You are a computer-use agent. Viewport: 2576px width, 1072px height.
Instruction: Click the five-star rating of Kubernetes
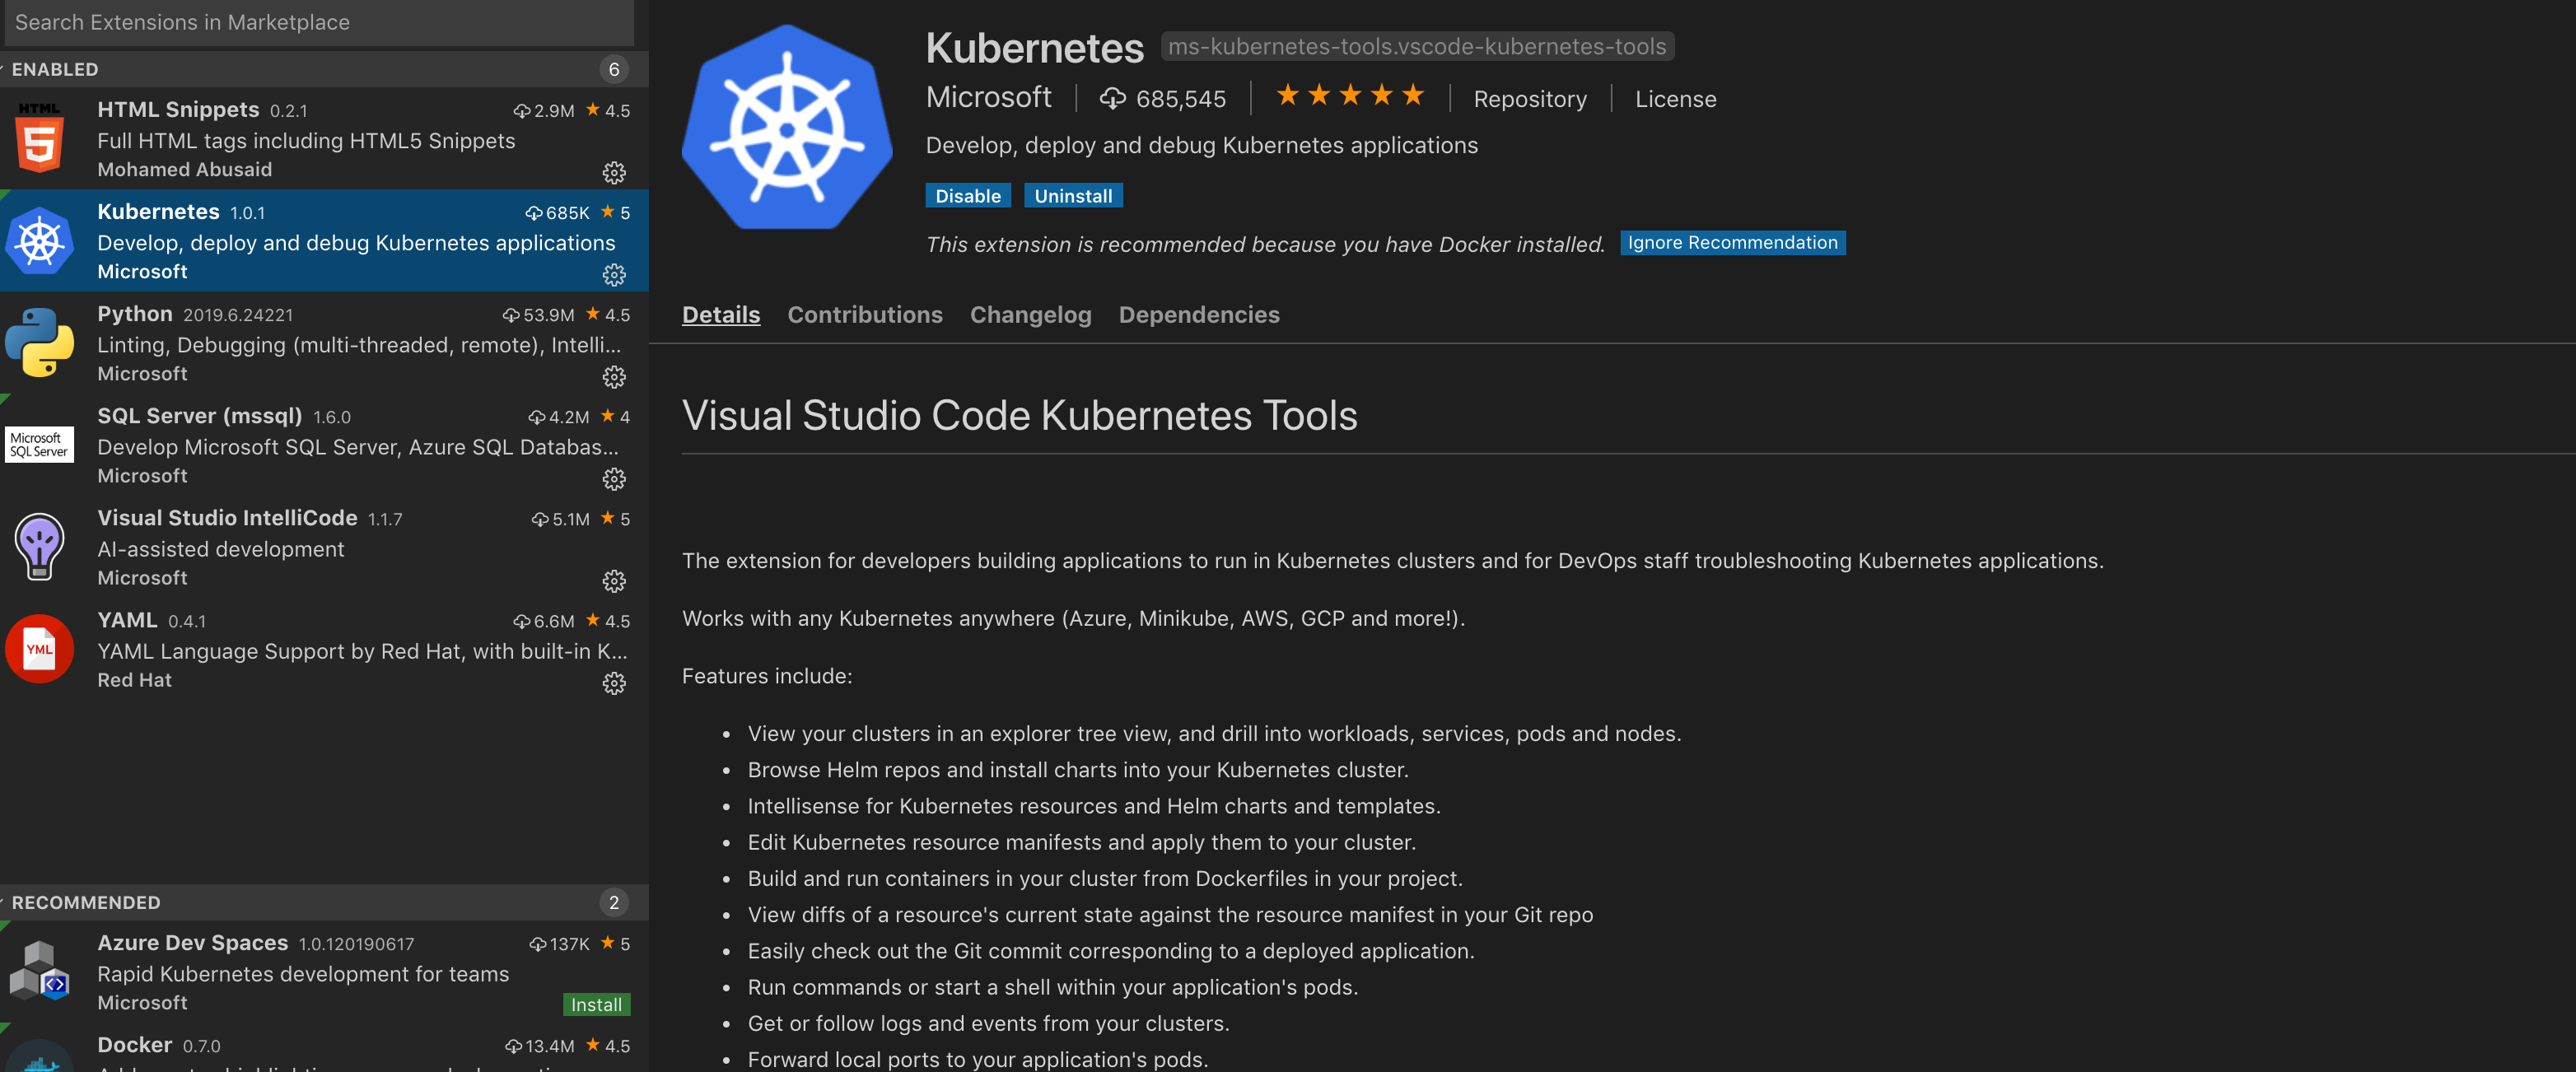click(x=1349, y=96)
